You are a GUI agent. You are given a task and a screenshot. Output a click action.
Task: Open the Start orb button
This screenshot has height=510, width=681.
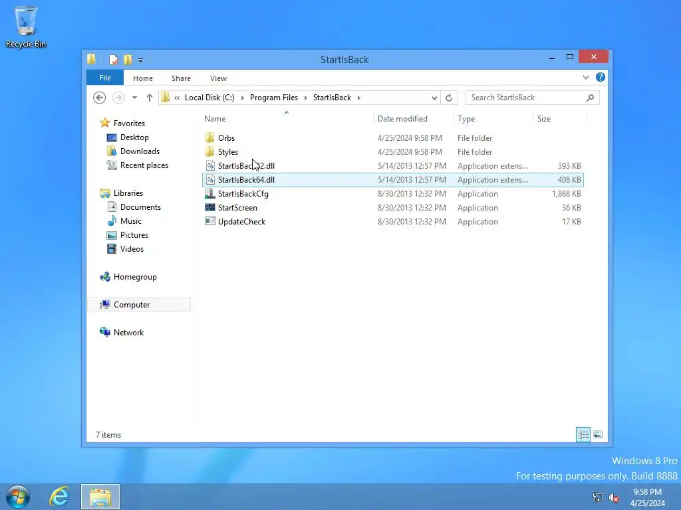coord(18,497)
